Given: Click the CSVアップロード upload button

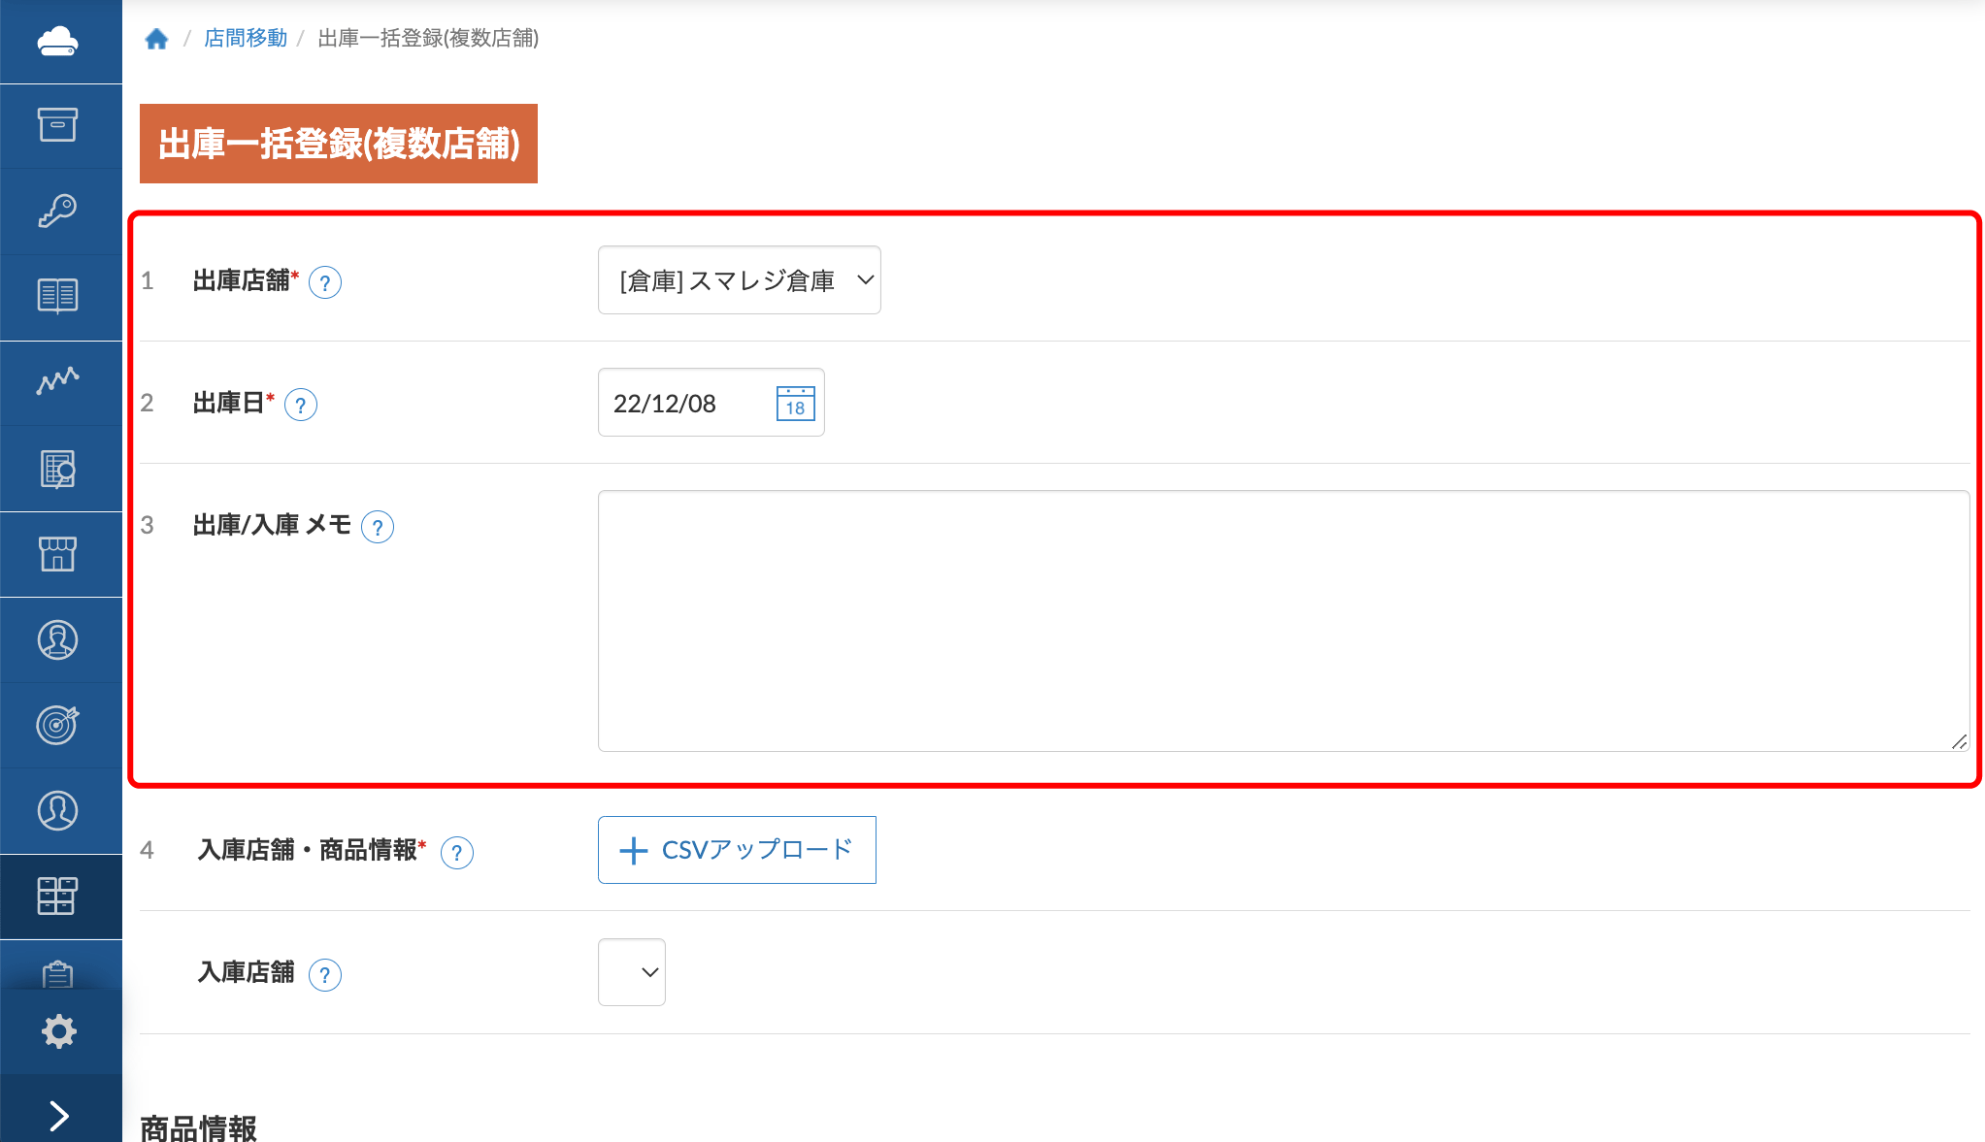Looking at the screenshot, I should (x=736, y=850).
